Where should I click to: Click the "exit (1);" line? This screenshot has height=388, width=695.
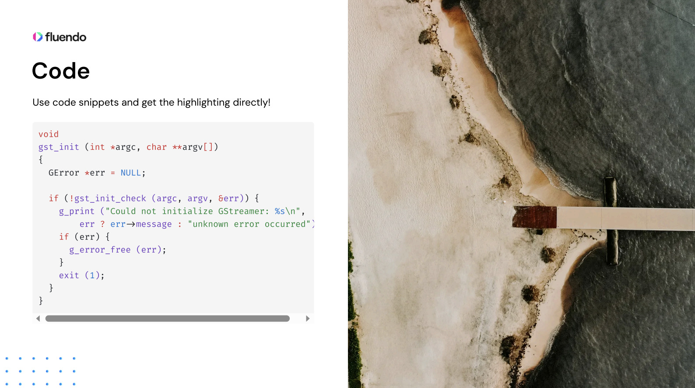click(x=82, y=275)
